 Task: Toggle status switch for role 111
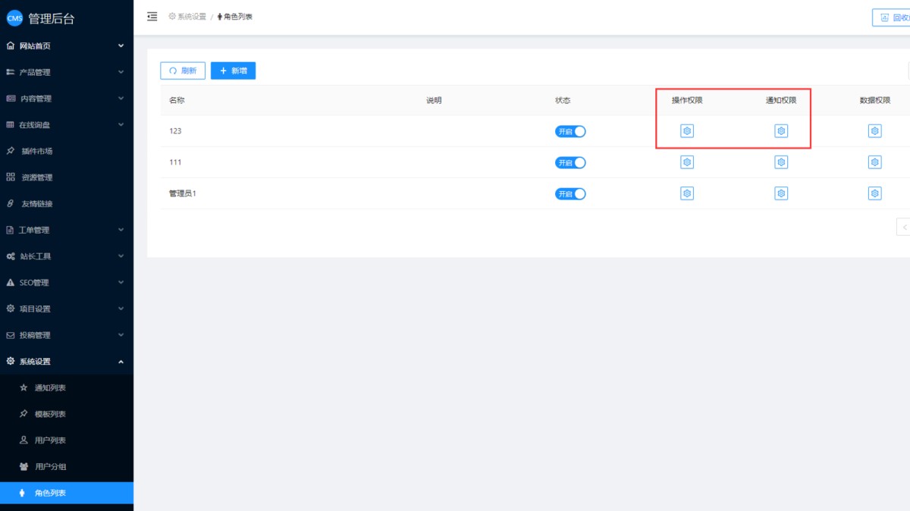(x=570, y=162)
